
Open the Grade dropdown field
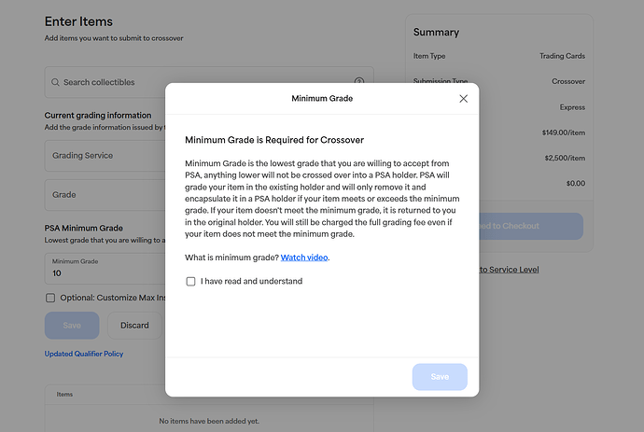(x=105, y=195)
